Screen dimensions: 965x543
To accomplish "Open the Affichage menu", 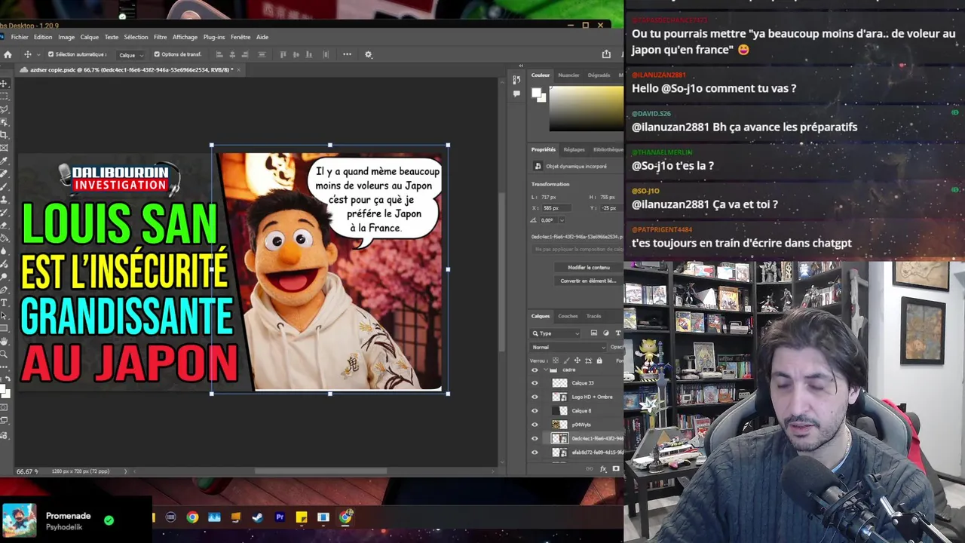I will click(x=185, y=37).
